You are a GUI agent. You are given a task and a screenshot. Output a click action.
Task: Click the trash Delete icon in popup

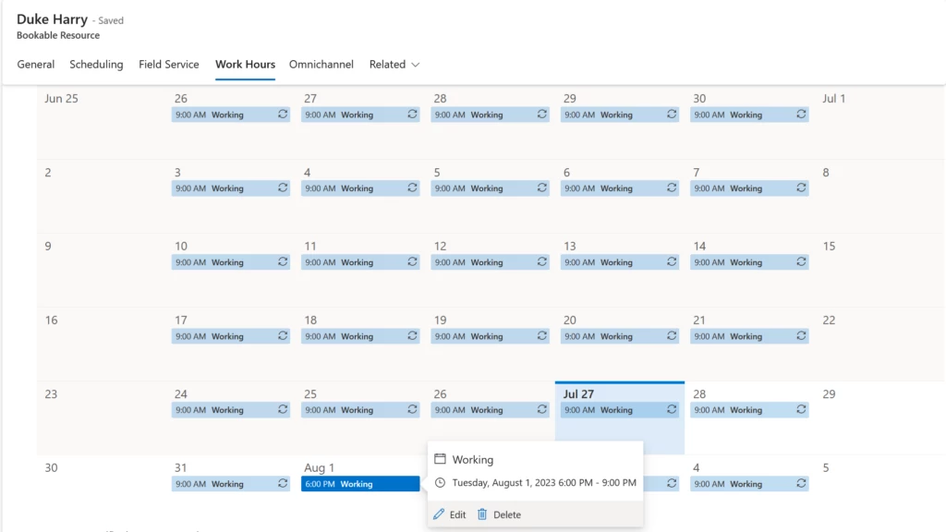point(482,514)
